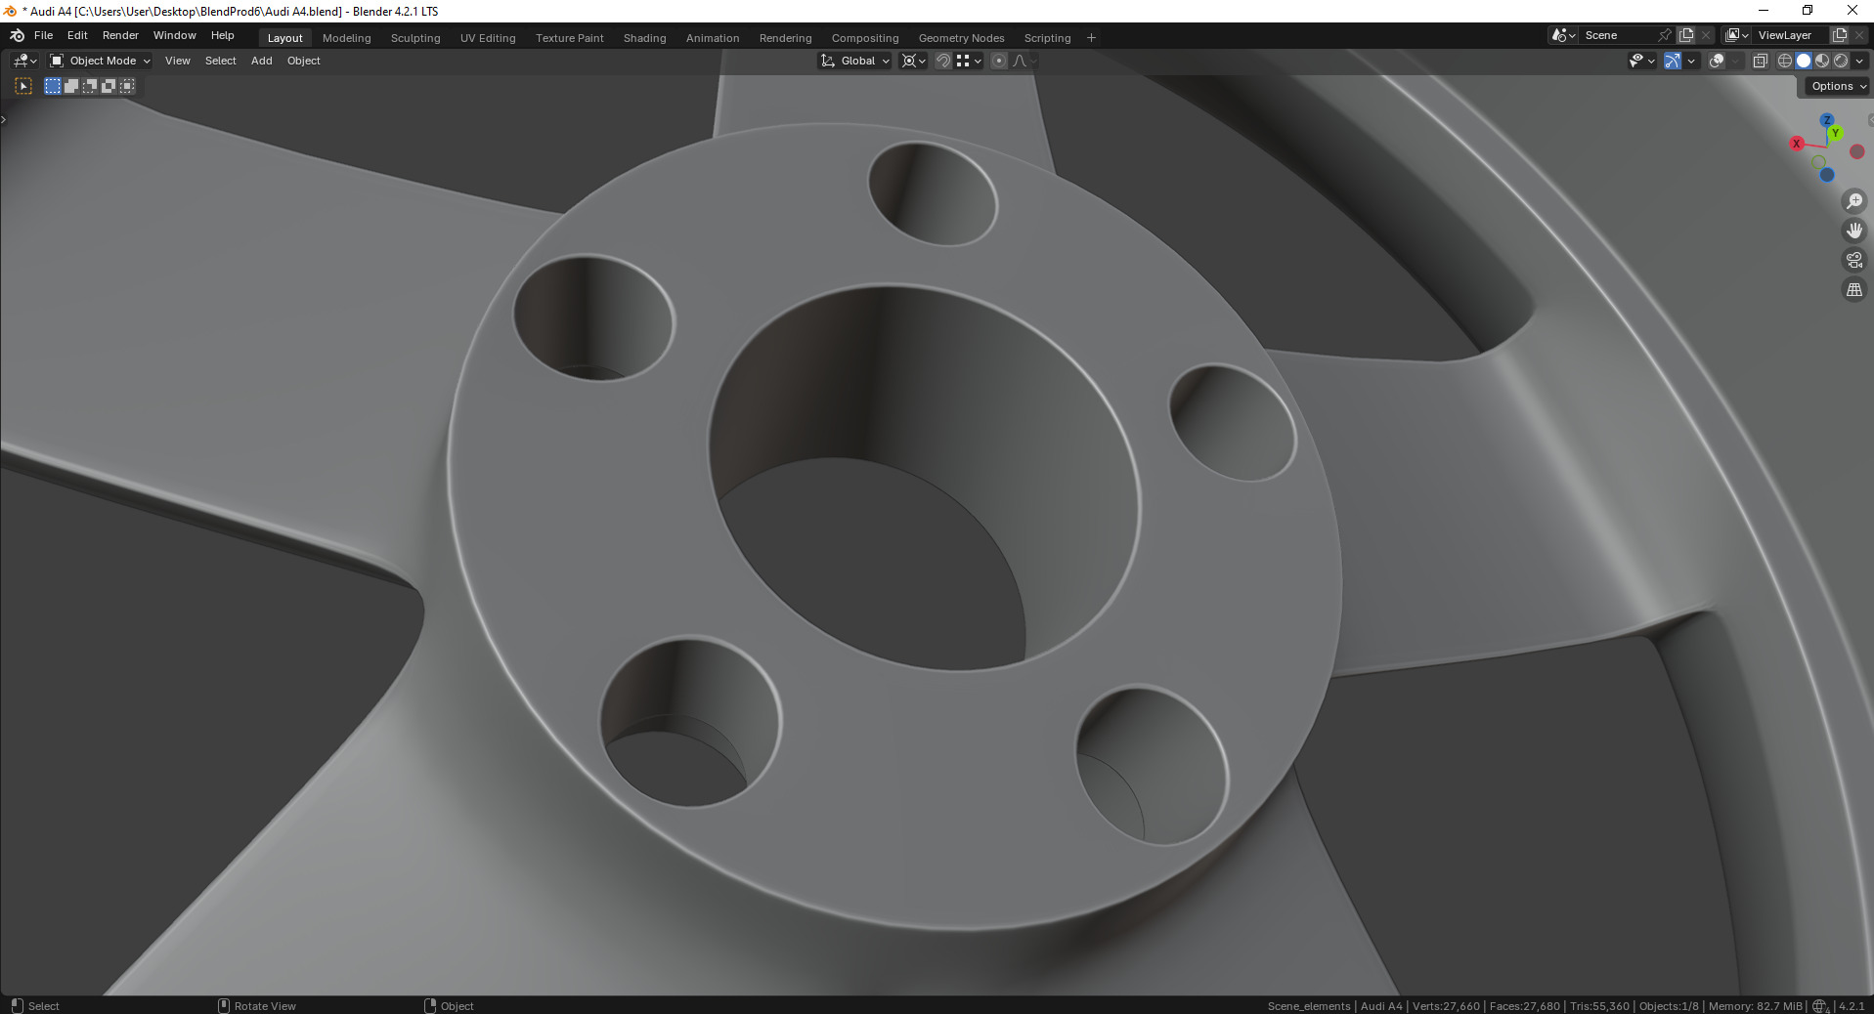Toggle proportional editing icon
The image size is (1874, 1014).
click(999, 61)
